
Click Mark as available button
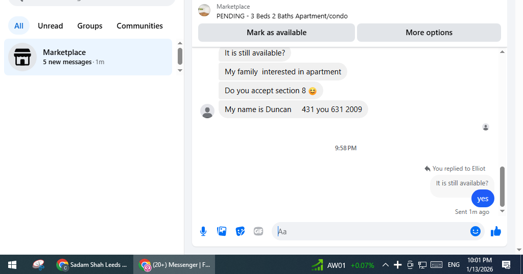[x=276, y=33]
